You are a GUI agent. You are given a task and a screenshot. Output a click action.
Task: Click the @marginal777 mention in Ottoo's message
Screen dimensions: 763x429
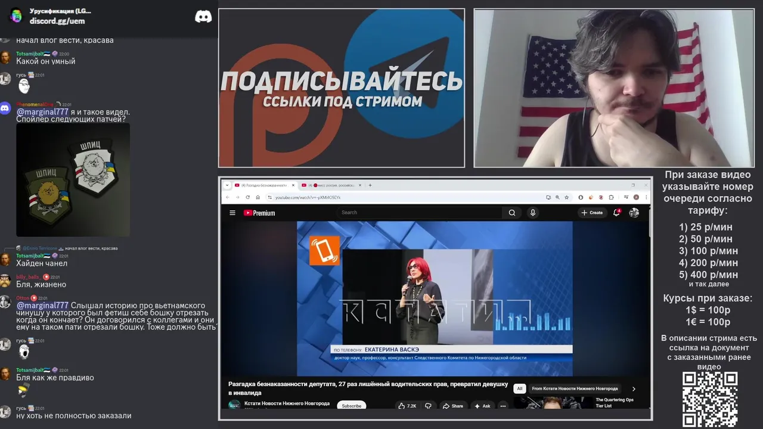click(42, 306)
